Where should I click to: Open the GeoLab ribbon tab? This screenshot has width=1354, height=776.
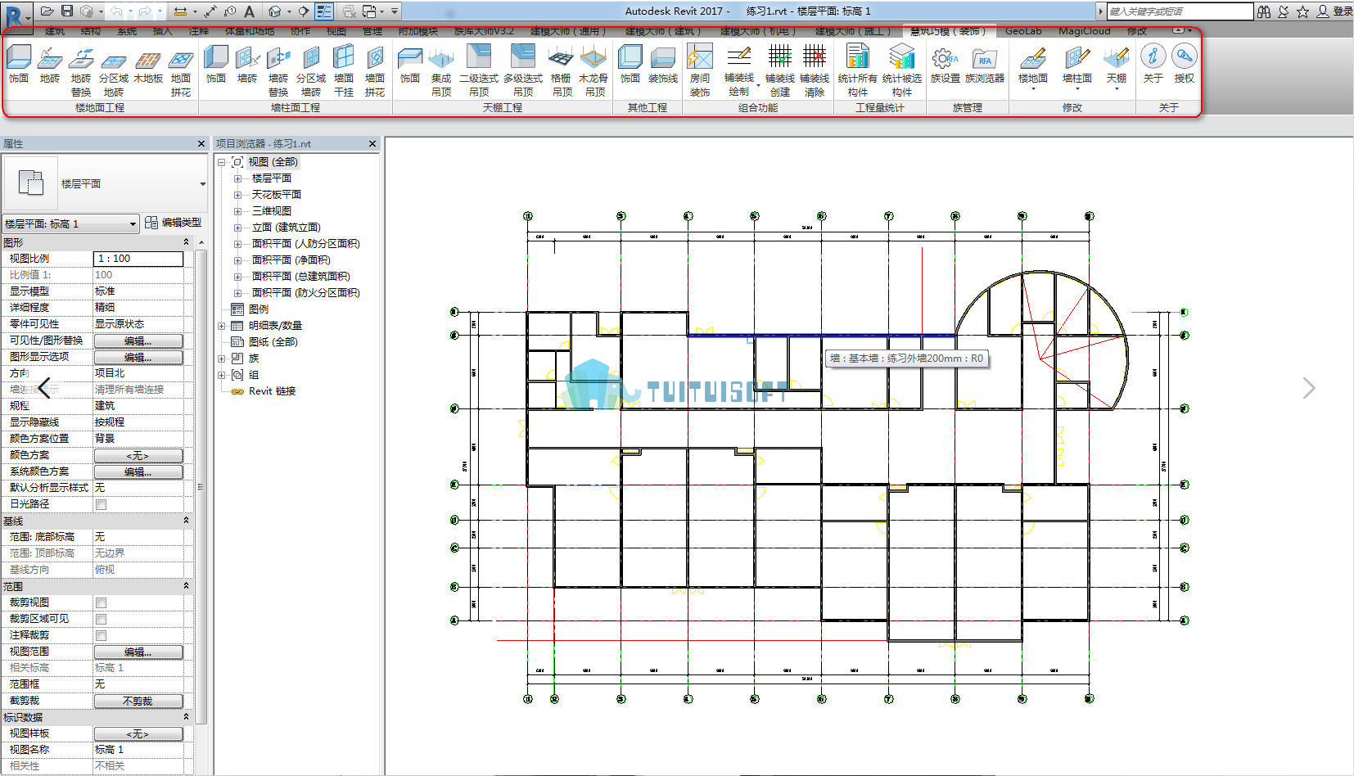click(1023, 31)
